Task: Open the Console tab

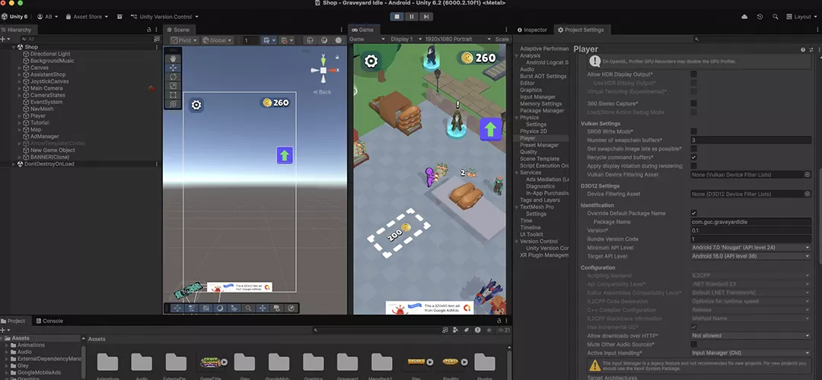Action: tap(52, 321)
